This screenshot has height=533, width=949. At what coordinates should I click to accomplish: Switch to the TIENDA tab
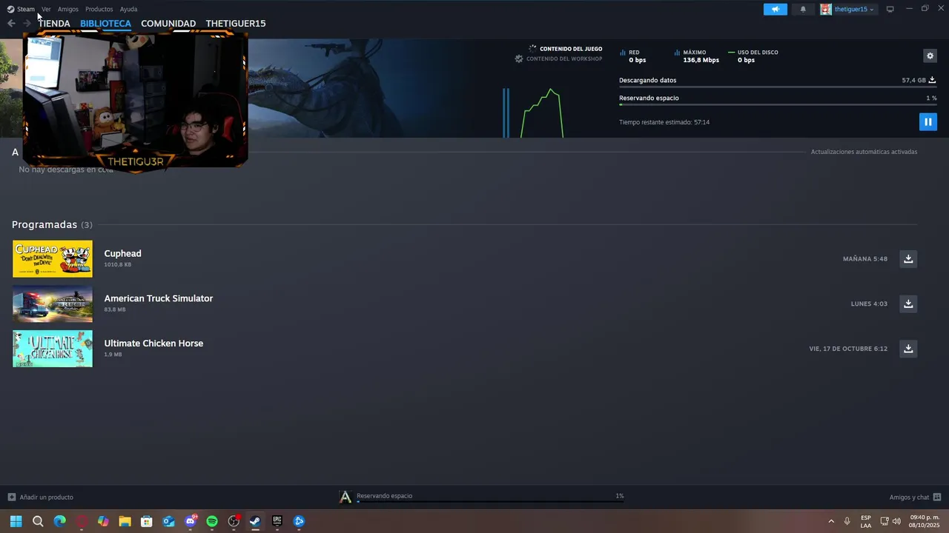coord(54,23)
